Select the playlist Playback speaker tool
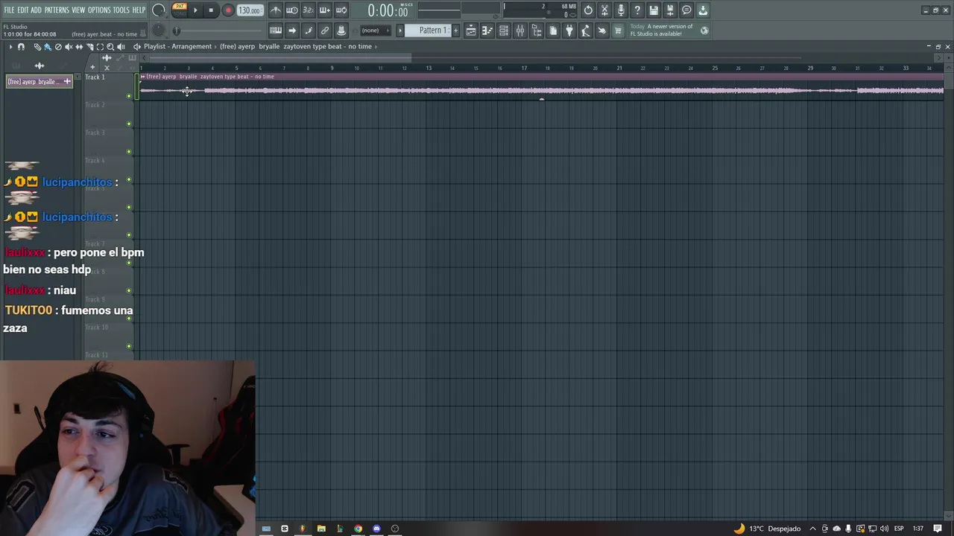Screen dimensions: 954x536 (x=121, y=47)
